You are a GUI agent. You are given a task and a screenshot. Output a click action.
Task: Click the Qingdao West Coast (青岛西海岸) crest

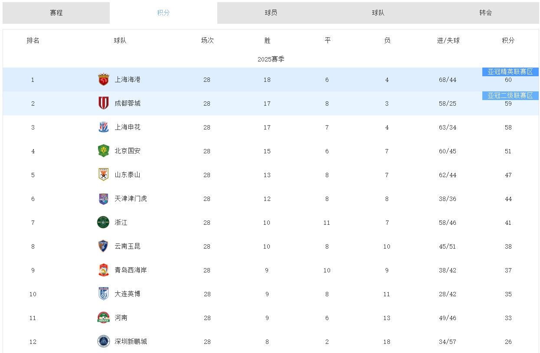click(103, 270)
